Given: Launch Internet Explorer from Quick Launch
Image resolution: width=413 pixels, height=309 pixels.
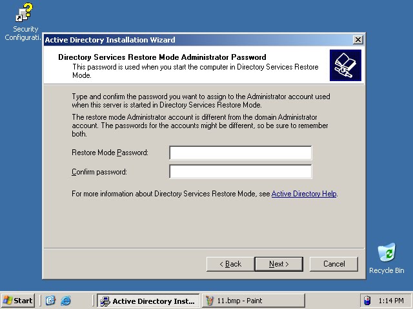Looking at the screenshot, I should [x=66, y=301].
